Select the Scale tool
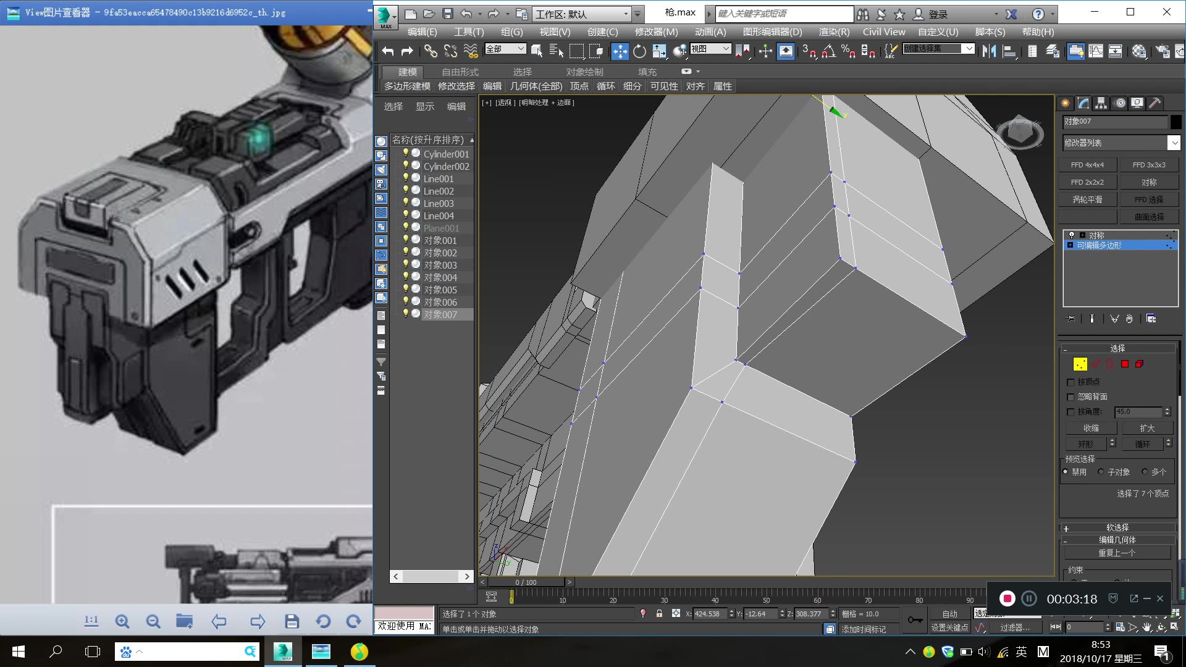 (x=658, y=52)
